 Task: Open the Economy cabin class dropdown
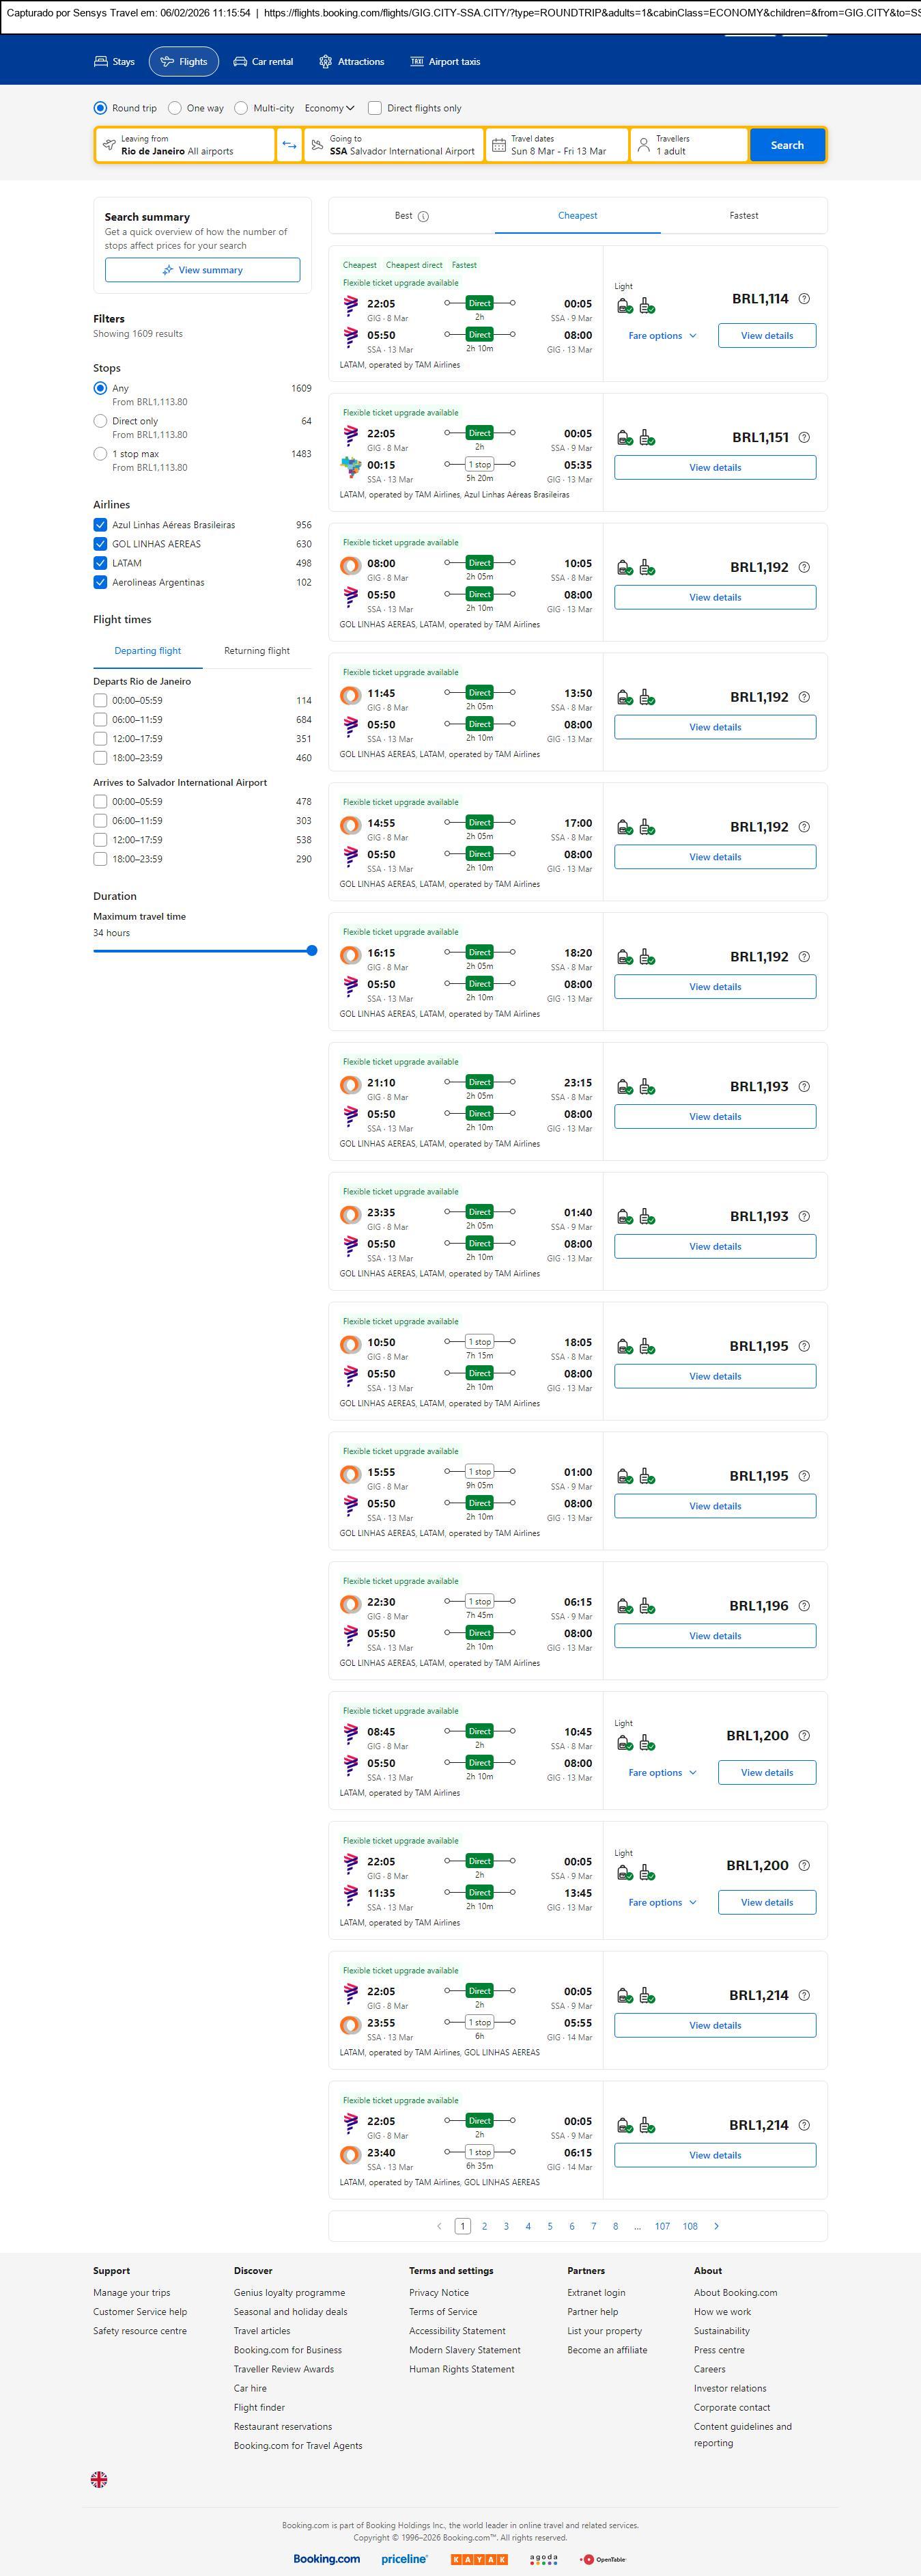(330, 108)
